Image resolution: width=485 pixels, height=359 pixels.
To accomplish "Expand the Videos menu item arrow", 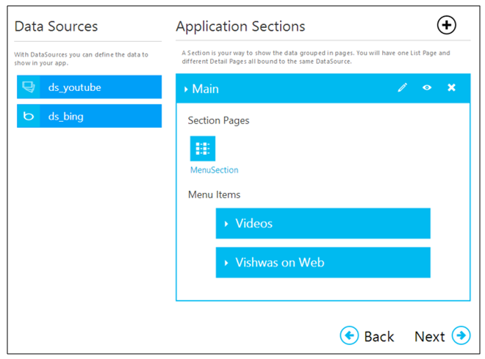I will (x=226, y=224).
